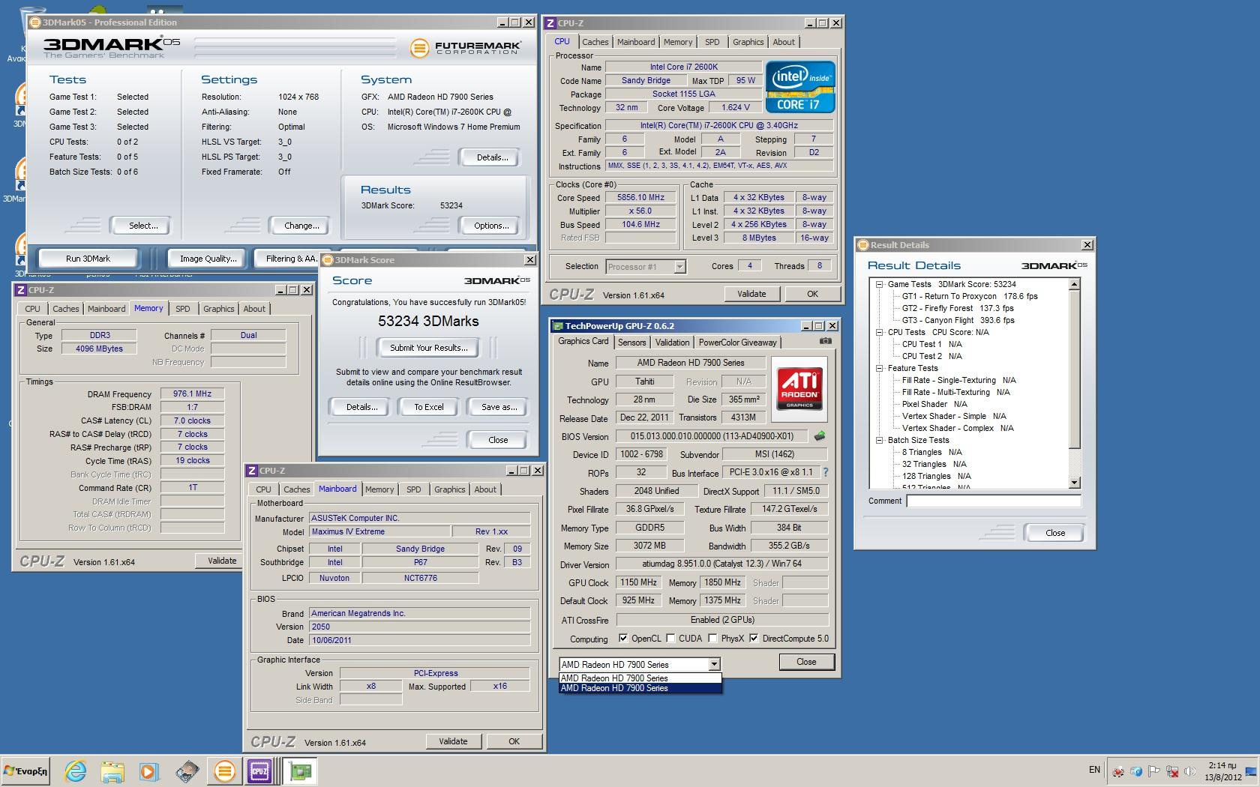The height and width of the screenshot is (787, 1260).
Task: Open the network disconnected tray icon
Action: [x=1171, y=771]
